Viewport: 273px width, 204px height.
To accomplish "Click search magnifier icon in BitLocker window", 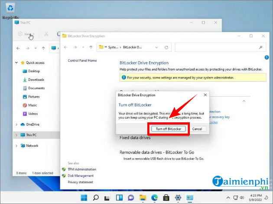I will click(260, 47).
